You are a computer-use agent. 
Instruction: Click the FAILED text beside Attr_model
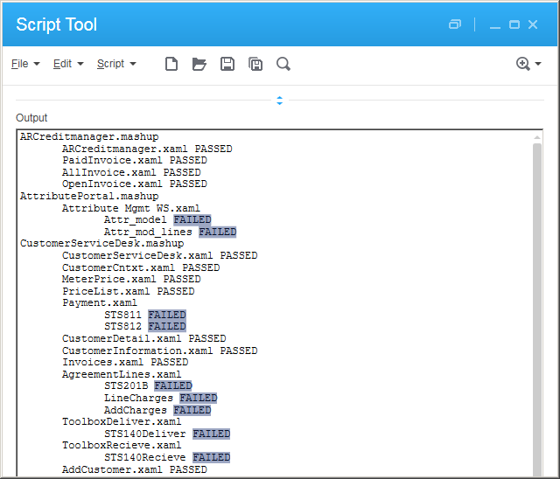[x=192, y=220]
